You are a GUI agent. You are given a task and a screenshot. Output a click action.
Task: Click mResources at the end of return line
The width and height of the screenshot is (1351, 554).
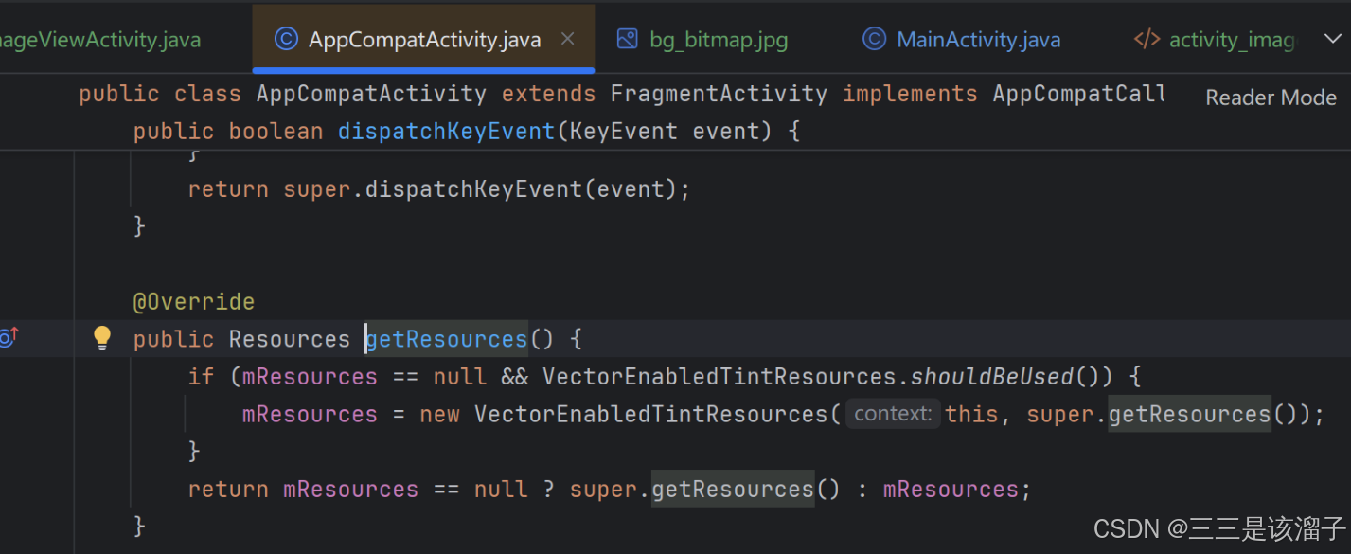pyautogui.click(x=951, y=490)
